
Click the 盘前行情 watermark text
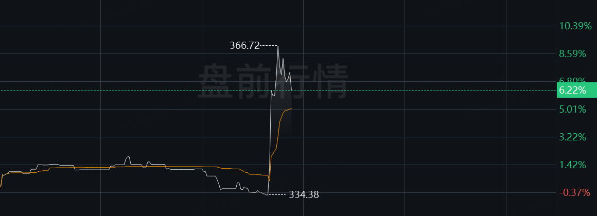[273, 81]
